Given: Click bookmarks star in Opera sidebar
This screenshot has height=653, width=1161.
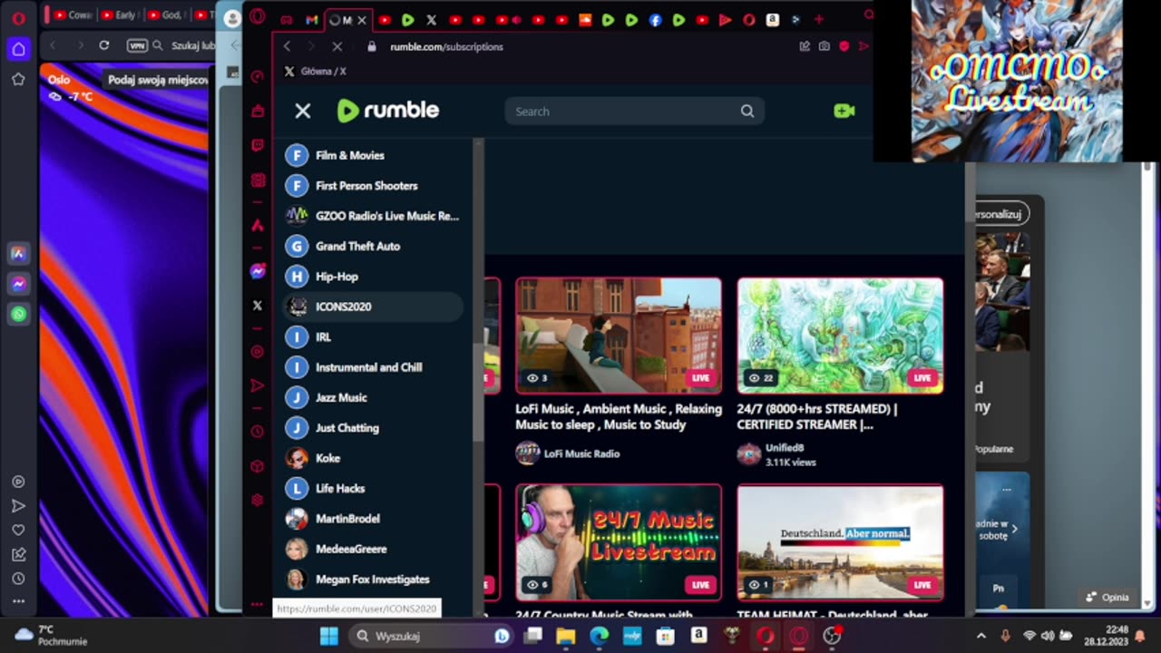Looking at the screenshot, I should tap(18, 80).
